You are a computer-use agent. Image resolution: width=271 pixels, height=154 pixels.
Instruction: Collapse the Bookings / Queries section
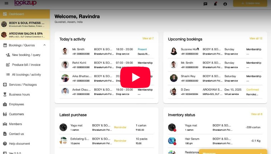click(44, 45)
